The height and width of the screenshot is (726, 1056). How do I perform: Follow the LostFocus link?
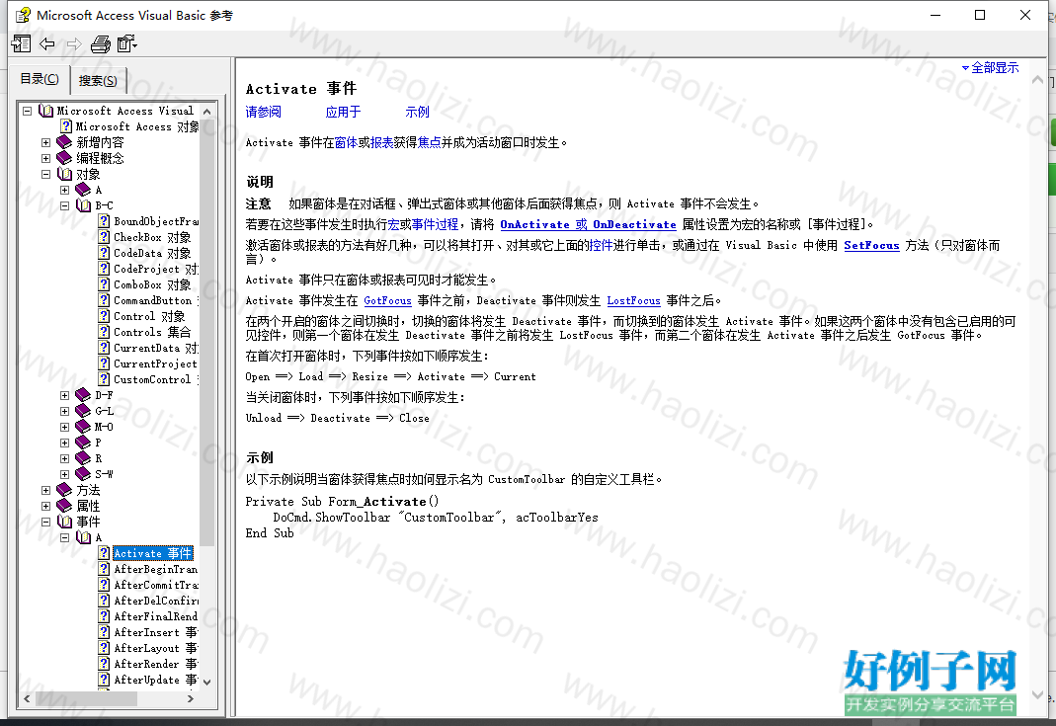tap(634, 300)
